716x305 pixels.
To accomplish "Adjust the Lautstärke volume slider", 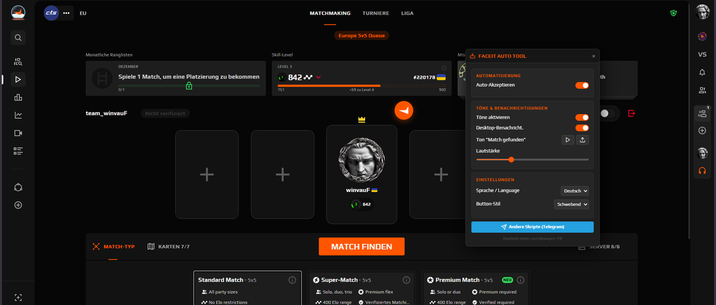I will pos(532,159).
